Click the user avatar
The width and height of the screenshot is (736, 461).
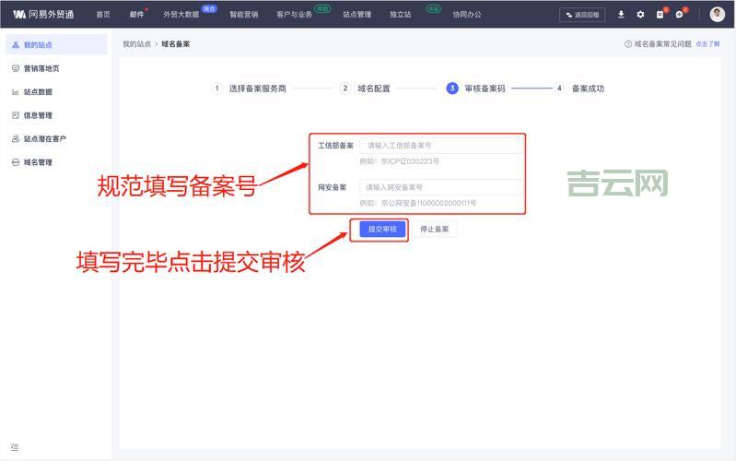717,15
